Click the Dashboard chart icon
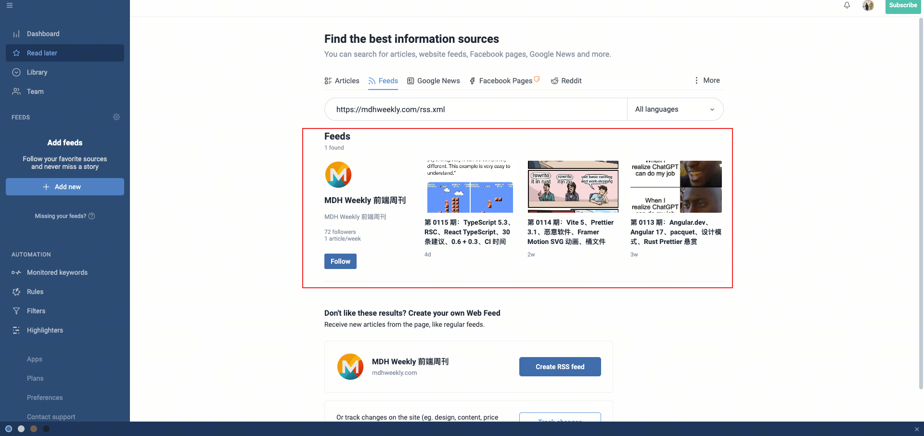 pyautogui.click(x=16, y=34)
